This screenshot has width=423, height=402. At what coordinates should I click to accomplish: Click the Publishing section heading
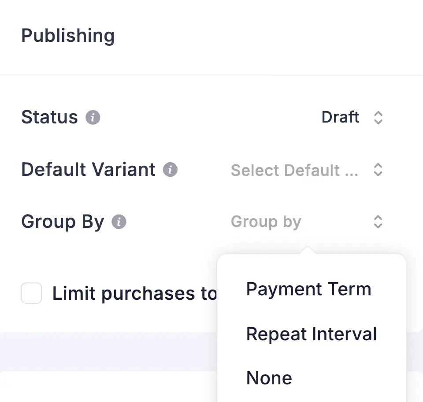(x=68, y=36)
